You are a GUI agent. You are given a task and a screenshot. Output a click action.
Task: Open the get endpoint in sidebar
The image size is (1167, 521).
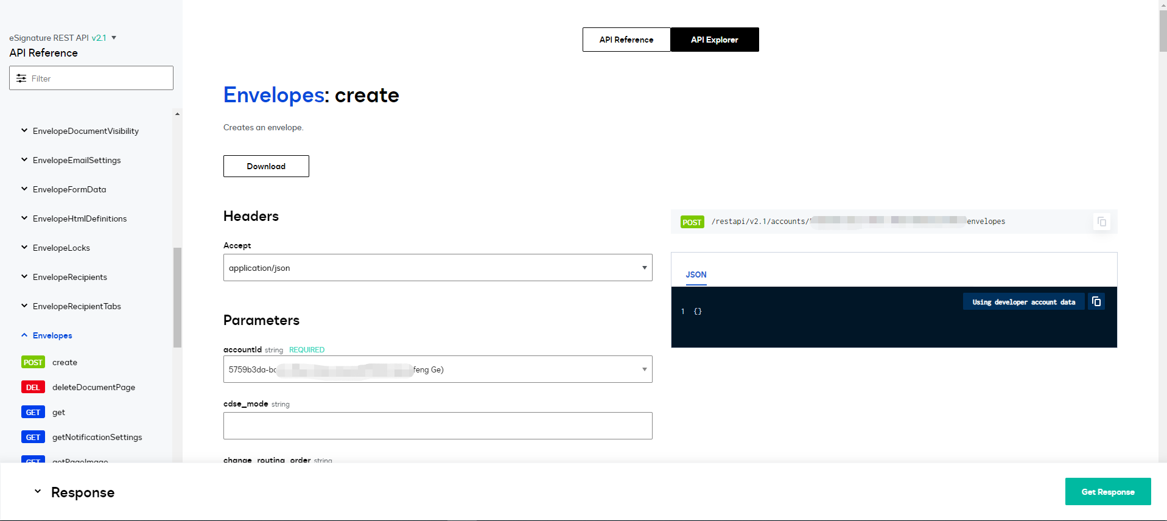tap(58, 412)
